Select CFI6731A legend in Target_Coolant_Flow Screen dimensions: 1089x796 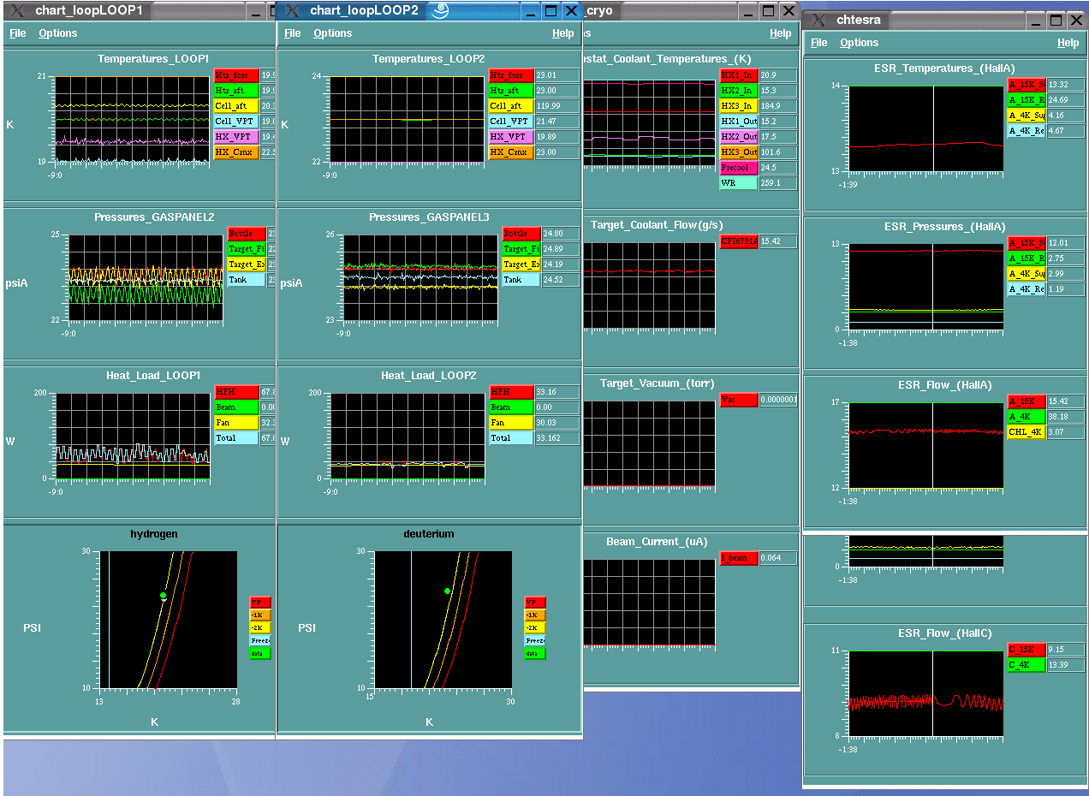739,242
